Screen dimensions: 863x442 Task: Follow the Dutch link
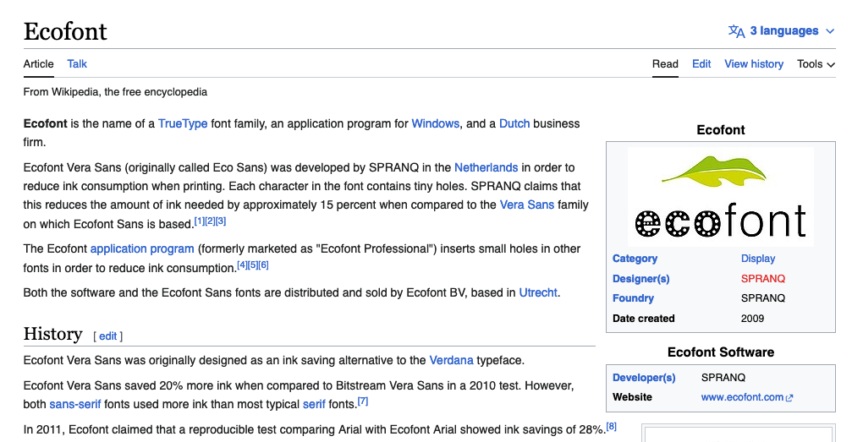click(514, 123)
